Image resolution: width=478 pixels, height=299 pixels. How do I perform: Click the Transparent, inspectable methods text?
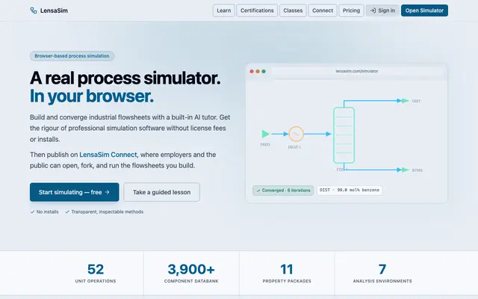[x=108, y=212]
